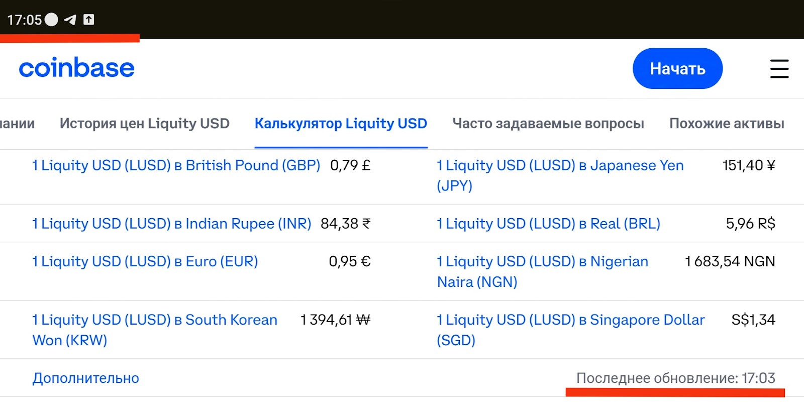Click the 0,79 £ value
This screenshot has height=404, width=804.
pos(350,165)
